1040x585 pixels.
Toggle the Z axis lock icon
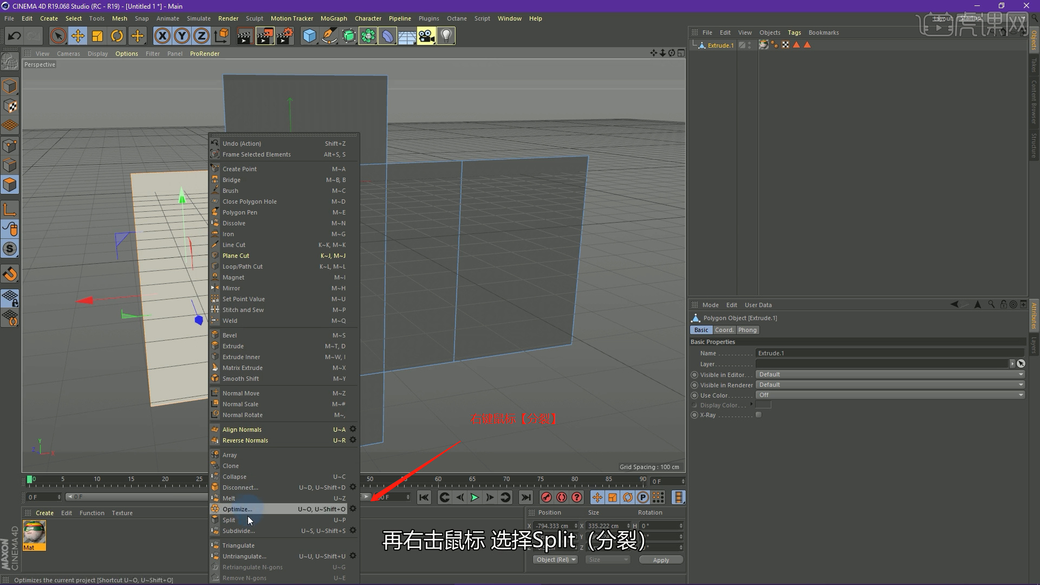(x=201, y=36)
